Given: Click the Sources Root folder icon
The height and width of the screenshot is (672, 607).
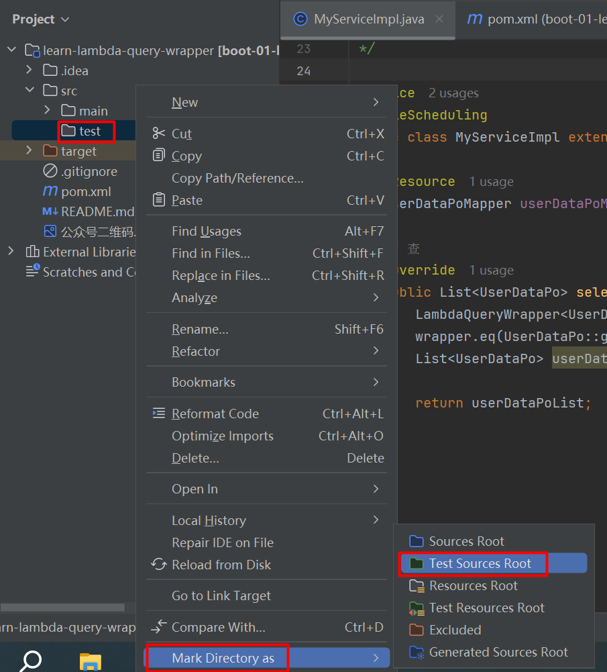Looking at the screenshot, I should [x=417, y=541].
